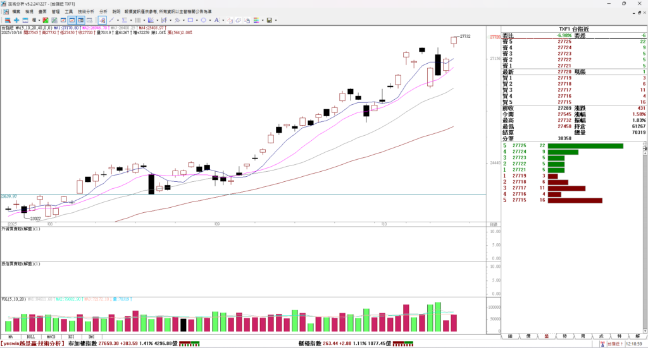Select the 勢 tab in quote panel
The width and height of the screenshot is (648, 348).
point(564,337)
